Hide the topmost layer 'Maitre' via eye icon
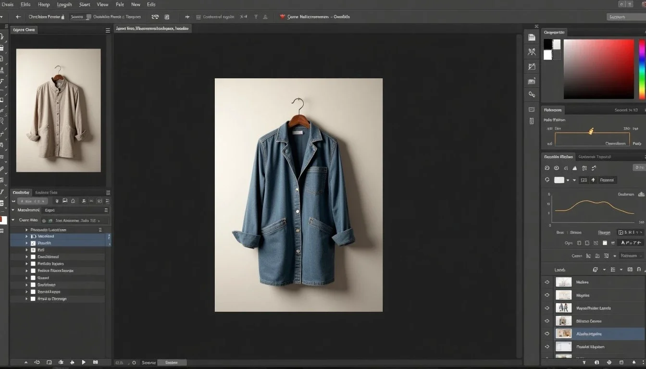This screenshot has height=369, width=646. pos(547,282)
